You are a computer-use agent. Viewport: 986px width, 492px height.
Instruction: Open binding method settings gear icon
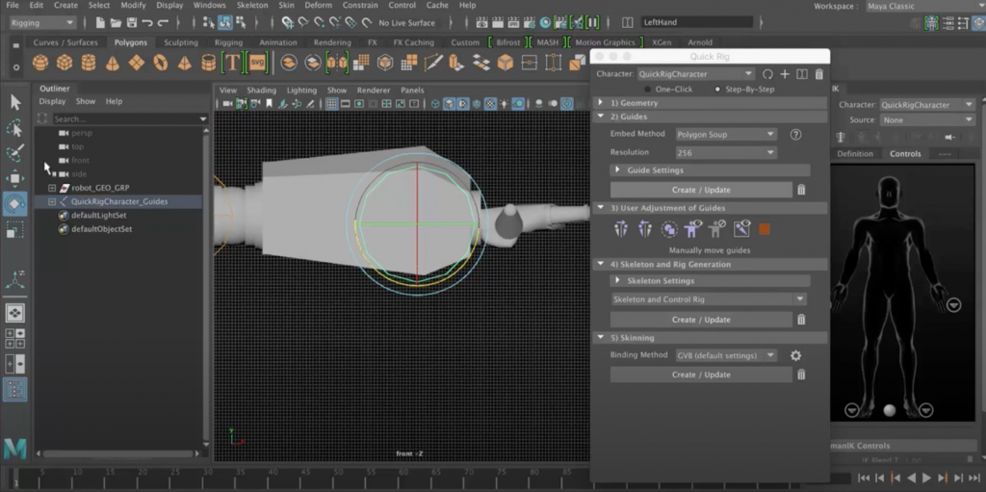click(795, 355)
